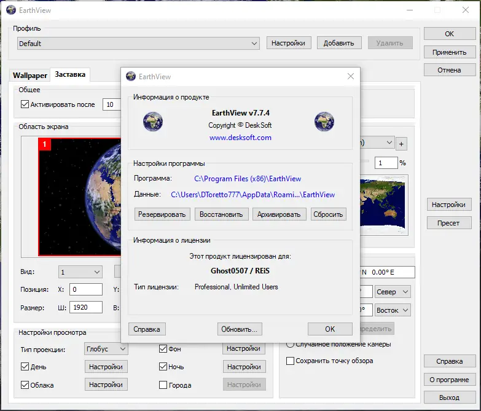The height and width of the screenshot is (411, 481).
Task: Disable the Облака checkbox
Action: 25,385
